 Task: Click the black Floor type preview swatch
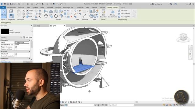[x=5, y=31]
